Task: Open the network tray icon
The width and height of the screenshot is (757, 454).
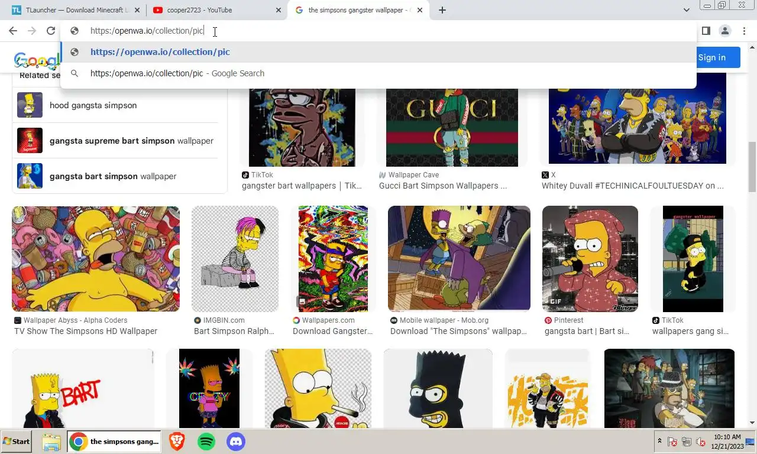Action: 687,442
